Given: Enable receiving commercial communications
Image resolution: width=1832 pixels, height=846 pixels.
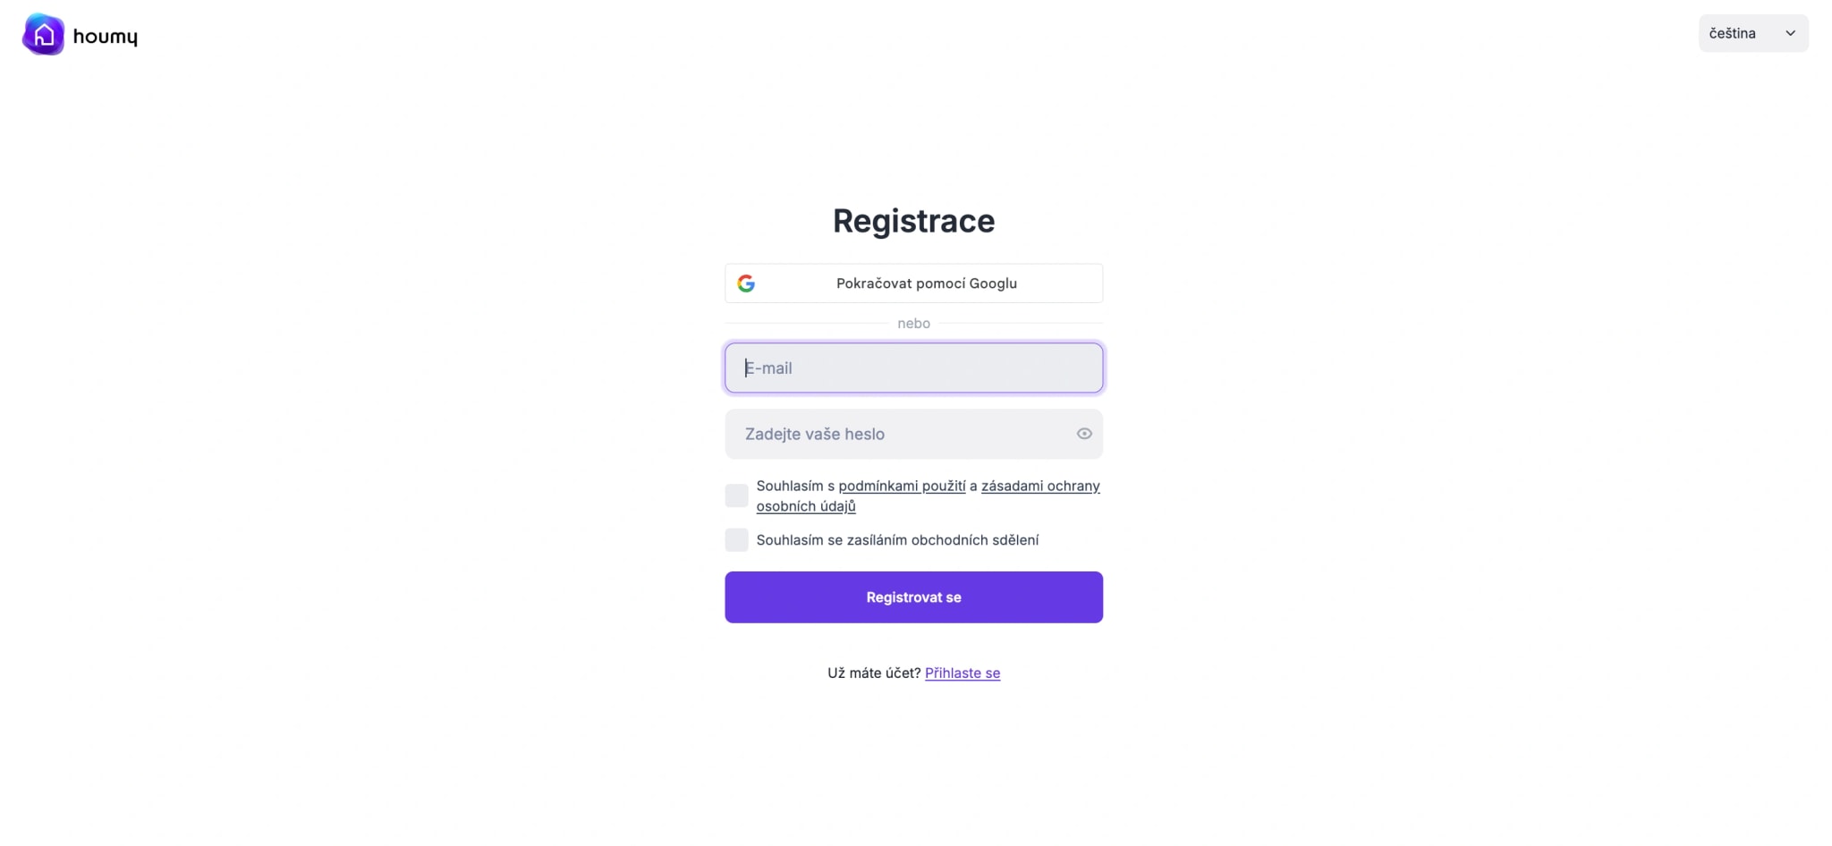Looking at the screenshot, I should click(x=735, y=539).
